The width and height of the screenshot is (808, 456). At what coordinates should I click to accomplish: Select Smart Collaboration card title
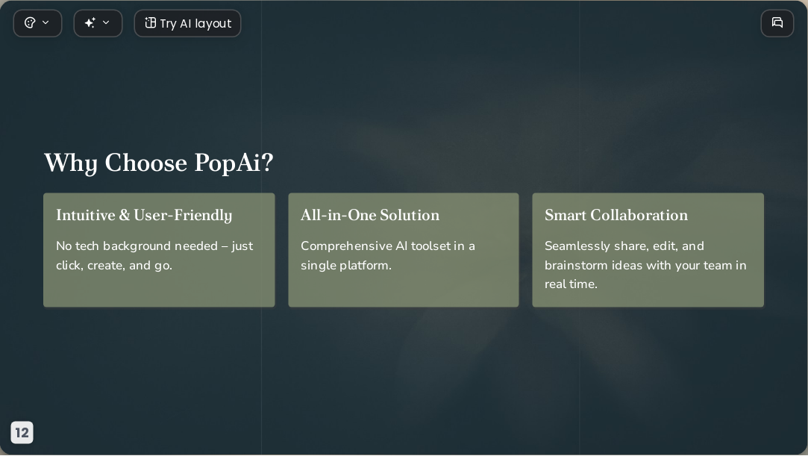tap(616, 215)
